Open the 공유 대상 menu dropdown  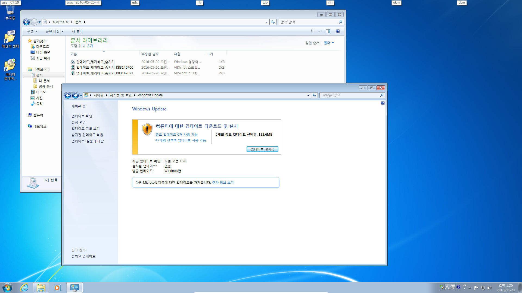pos(54,31)
